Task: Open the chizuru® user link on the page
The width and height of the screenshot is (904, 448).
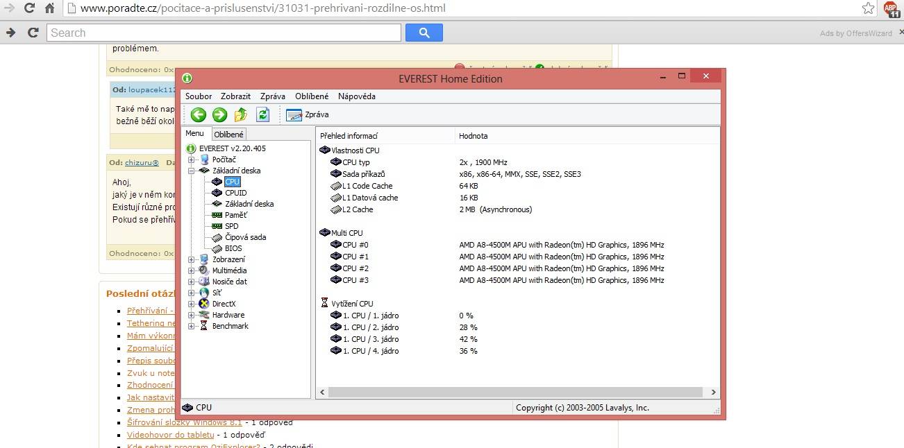Action: click(142, 162)
